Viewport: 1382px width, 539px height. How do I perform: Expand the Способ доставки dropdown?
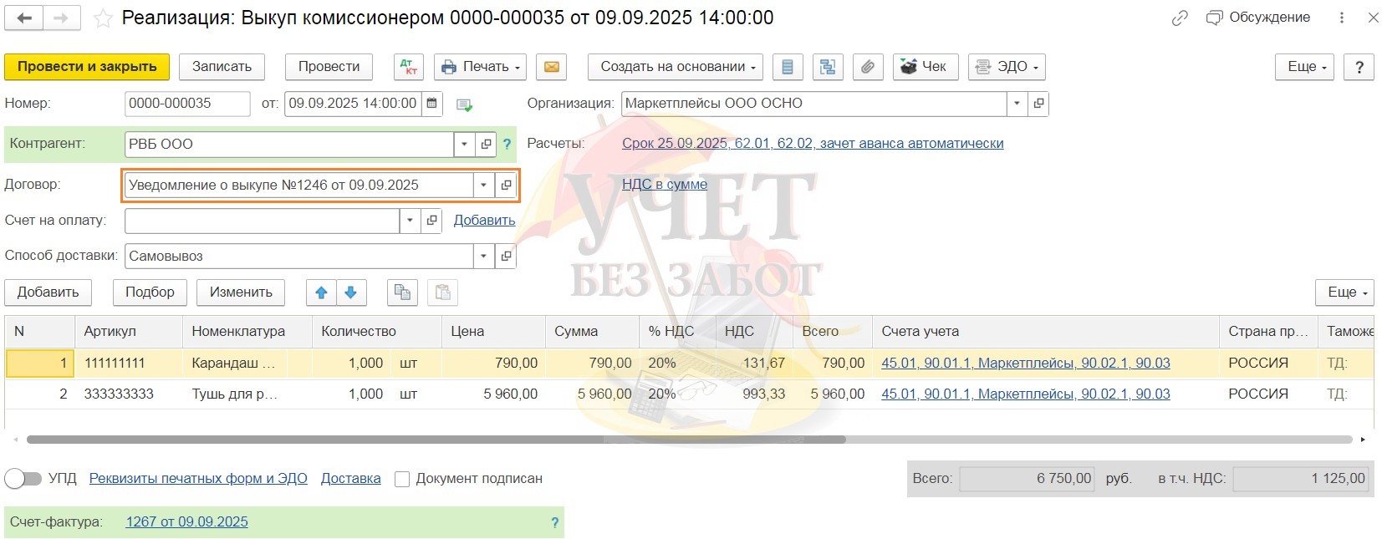[484, 257]
